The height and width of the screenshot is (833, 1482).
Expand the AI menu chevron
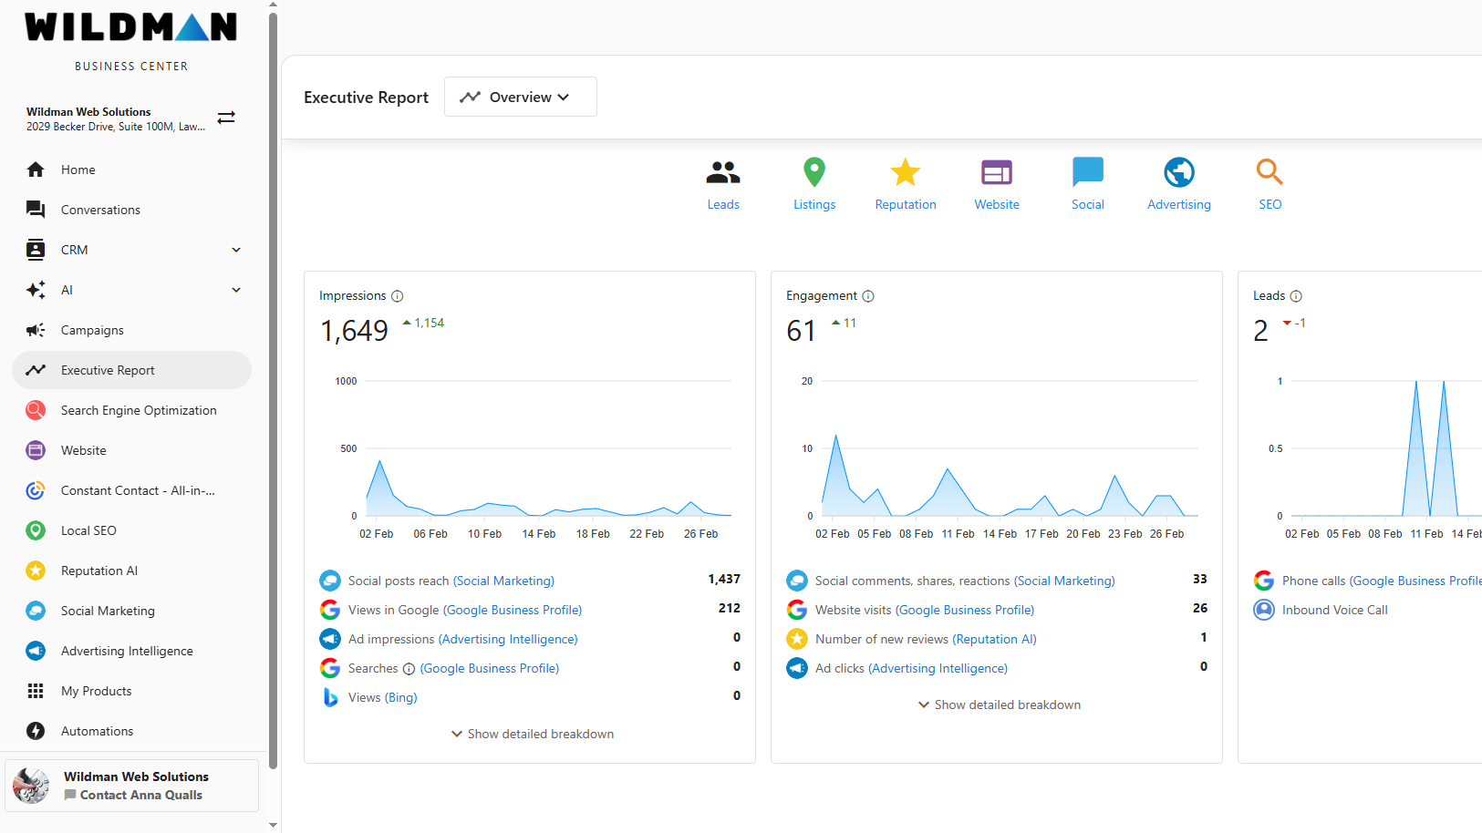(236, 290)
